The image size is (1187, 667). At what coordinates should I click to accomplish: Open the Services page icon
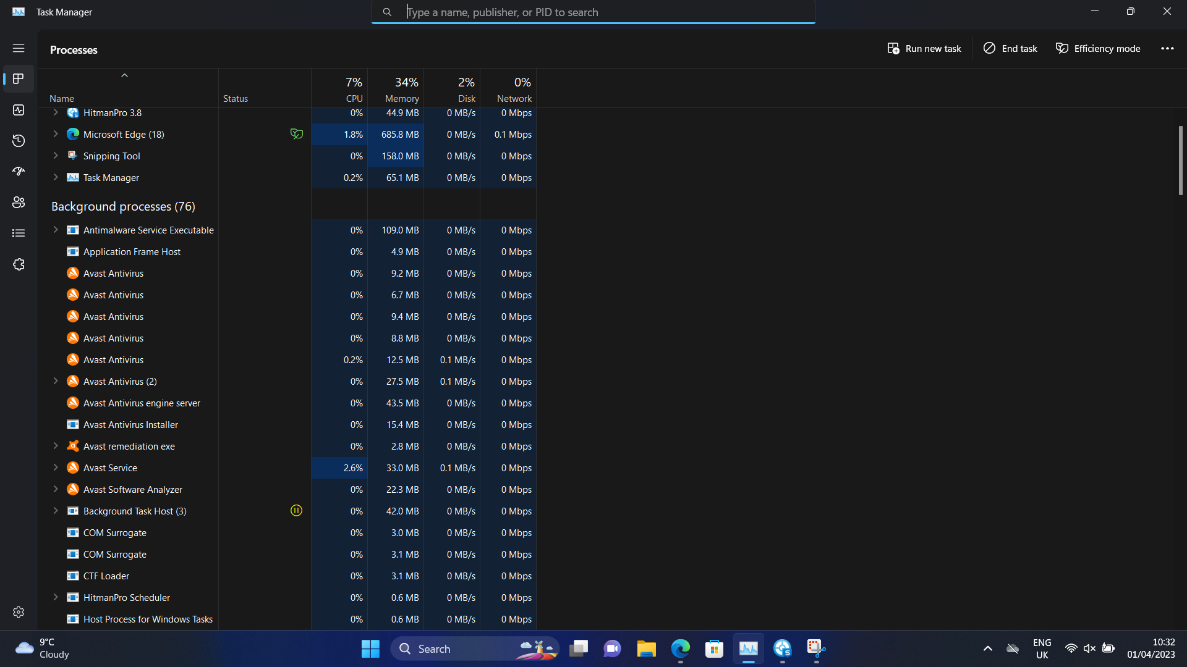[x=19, y=264]
